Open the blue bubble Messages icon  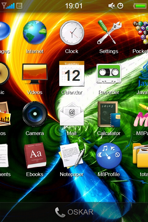(5, 31)
